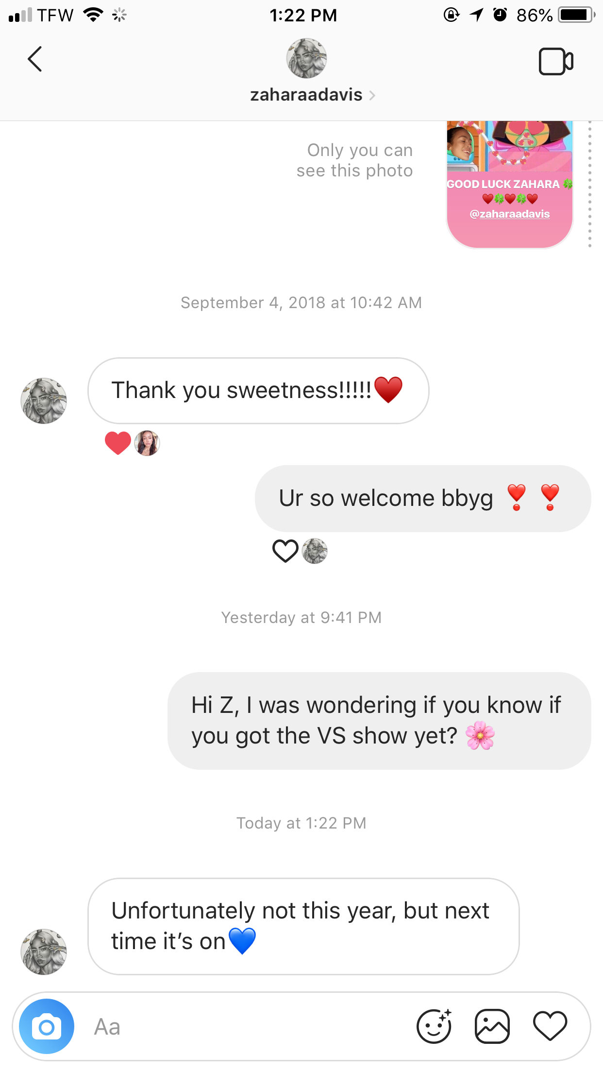The width and height of the screenshot is (603, 1073).
Task: Open the photo gallery icon
Action: 492,1026
